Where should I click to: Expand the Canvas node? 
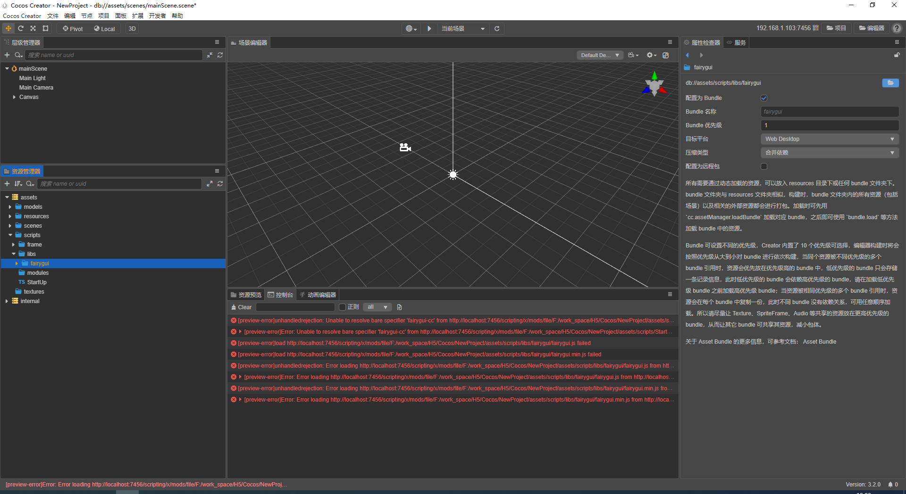click(14, 97)
